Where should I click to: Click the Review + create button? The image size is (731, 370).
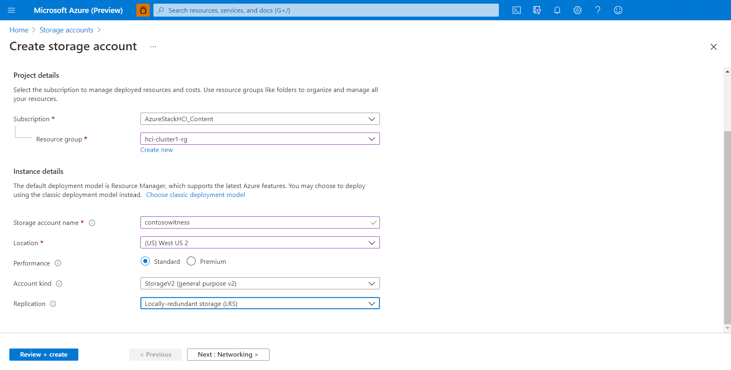coord(44,355)
